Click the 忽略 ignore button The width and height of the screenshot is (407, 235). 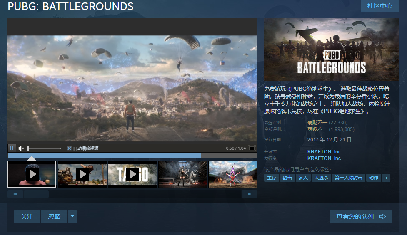tap(54, 217)
